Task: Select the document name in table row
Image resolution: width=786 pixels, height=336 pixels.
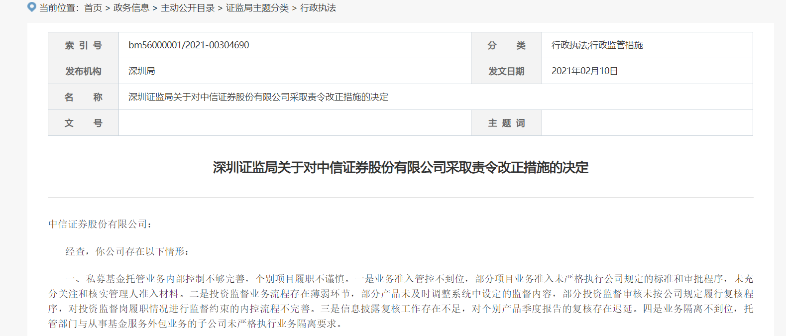Action: tap(258, 97)
